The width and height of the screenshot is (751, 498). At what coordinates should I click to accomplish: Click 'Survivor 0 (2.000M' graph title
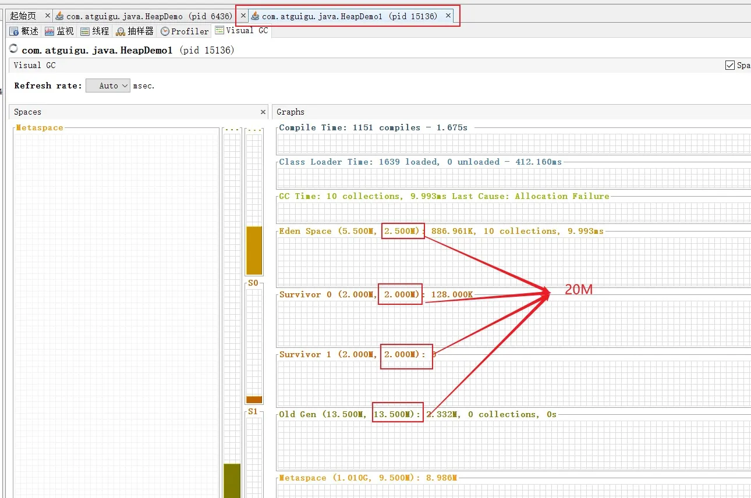(x=376, y=294)
